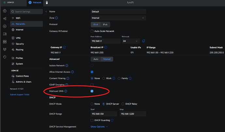Uncheck Allow Internet Access
The height and width of the screenshot is (132, 225).
point(92,72)
